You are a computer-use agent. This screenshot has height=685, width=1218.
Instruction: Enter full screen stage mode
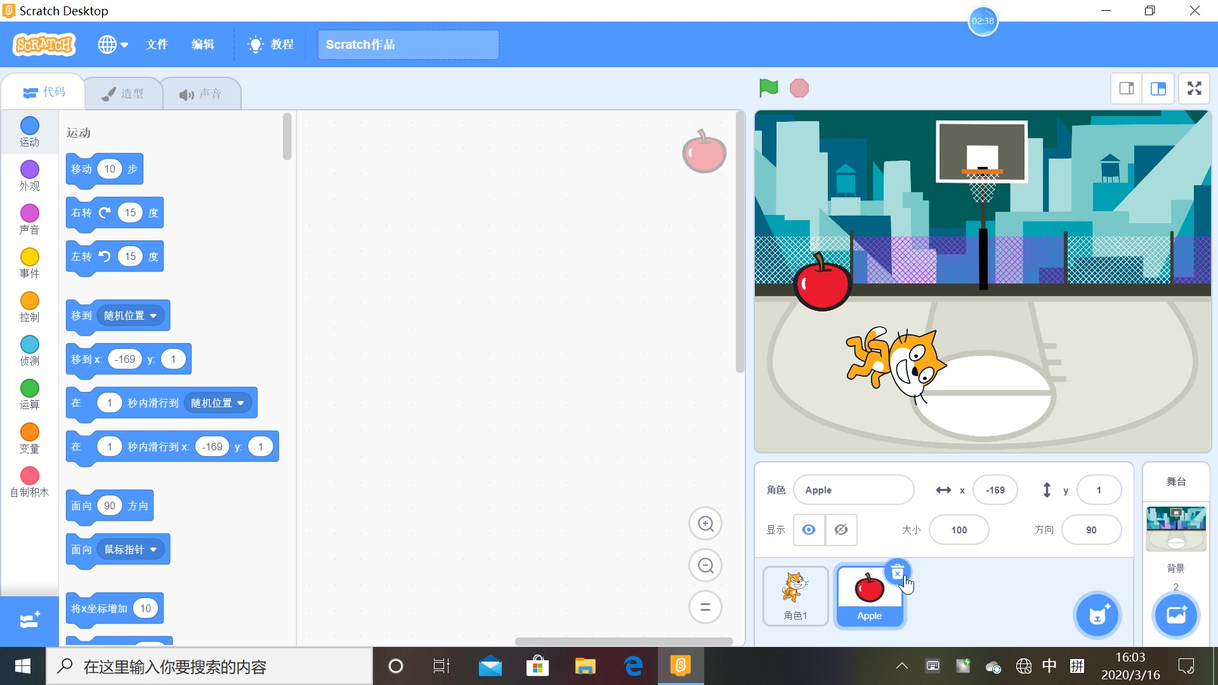(1195, 89)
